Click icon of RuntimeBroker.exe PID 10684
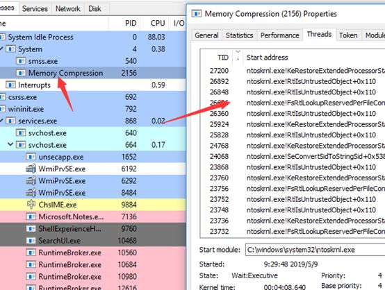 coord(31,264)
